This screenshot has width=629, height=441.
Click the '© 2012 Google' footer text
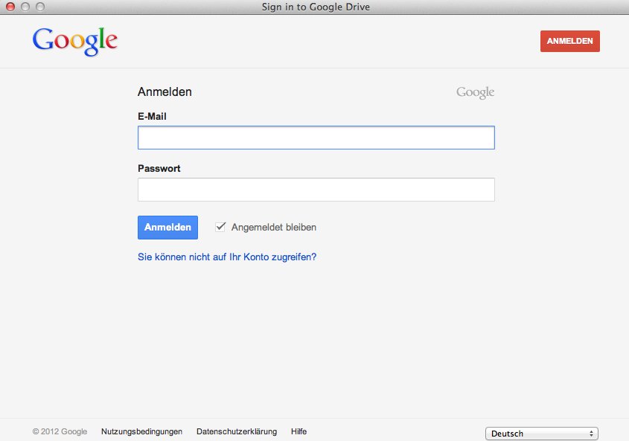coord(60,431)
